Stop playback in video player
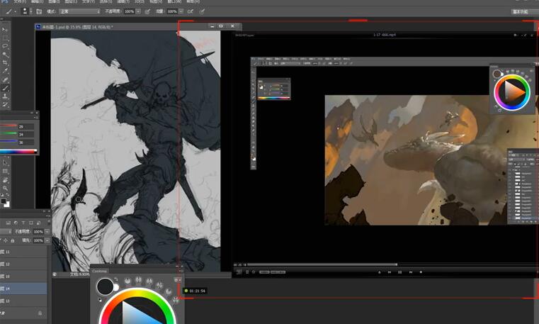Image resolution: width=539 pixels, height=324 pixels. (421, 272)
